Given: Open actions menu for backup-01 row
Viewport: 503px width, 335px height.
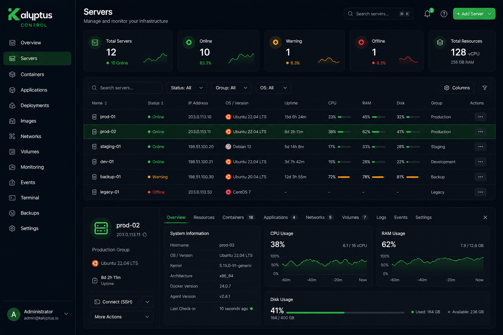Looking at the screenshot, I should 480,177.
